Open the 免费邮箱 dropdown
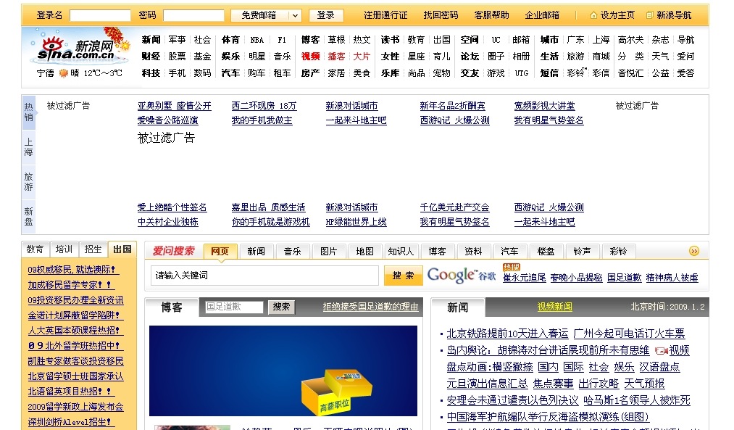The height and width of the screenshot is (430, 734). click(265, 15)
